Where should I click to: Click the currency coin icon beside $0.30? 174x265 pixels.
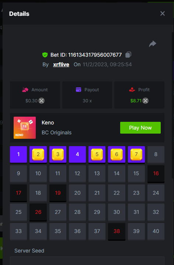pos(41,101)
